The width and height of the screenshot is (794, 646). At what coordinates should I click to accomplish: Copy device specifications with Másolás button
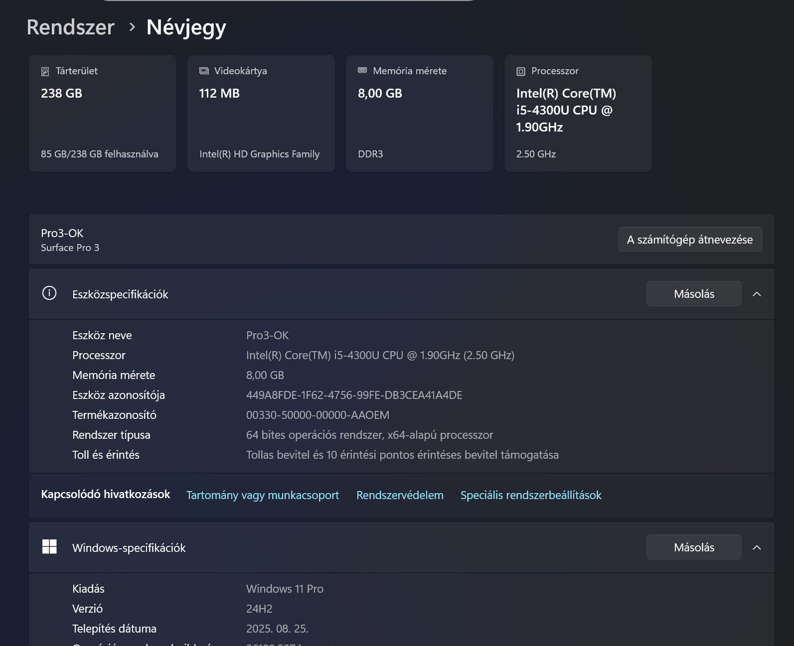694,294
